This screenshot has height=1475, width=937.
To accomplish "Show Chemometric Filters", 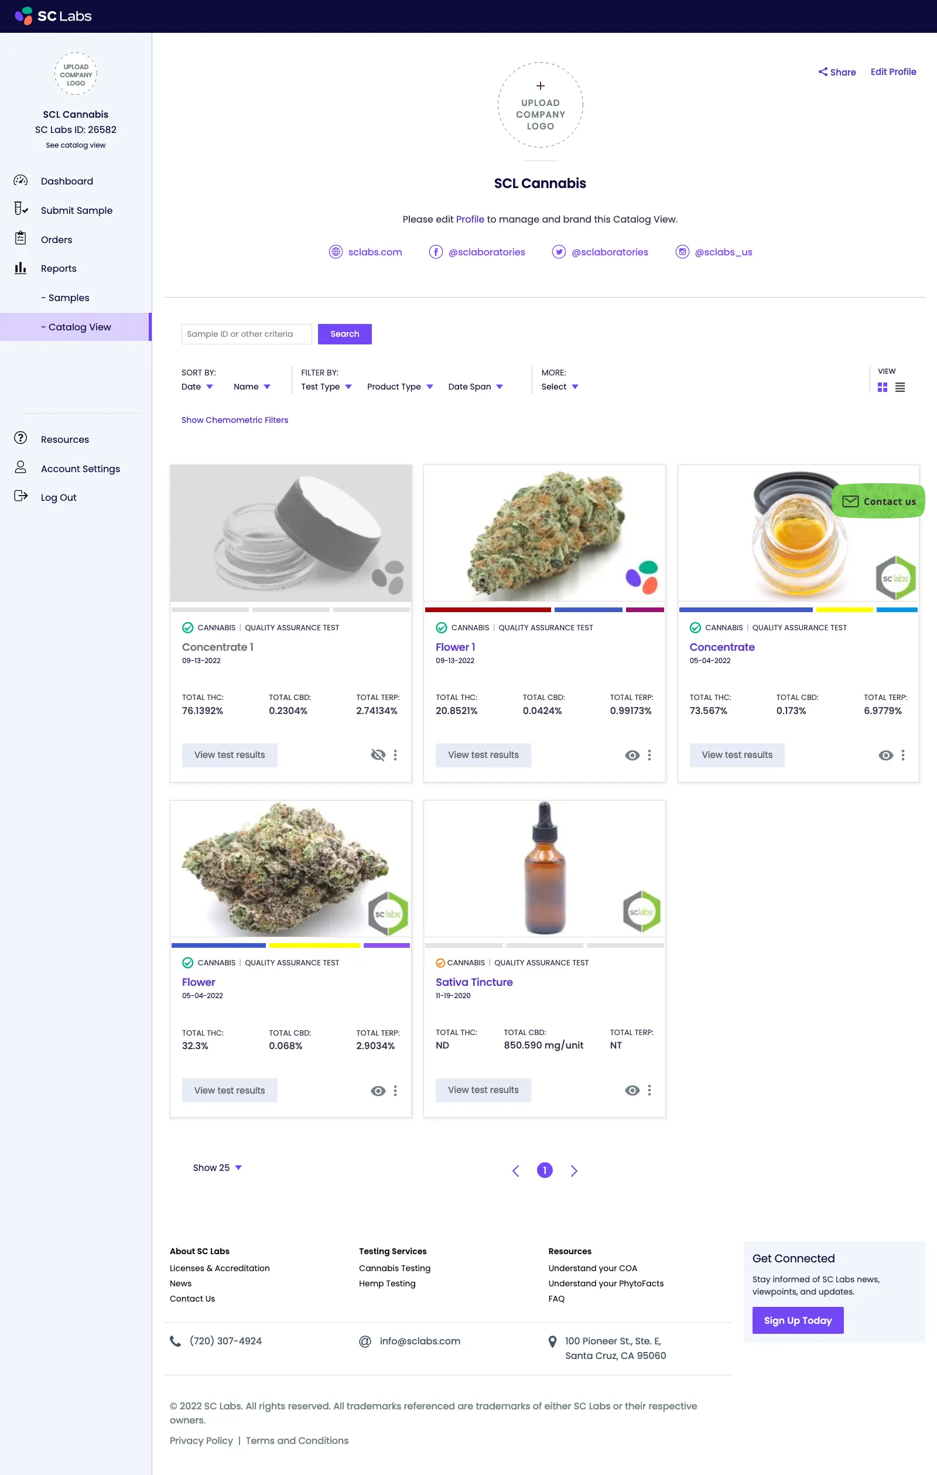I will (235, 420).
